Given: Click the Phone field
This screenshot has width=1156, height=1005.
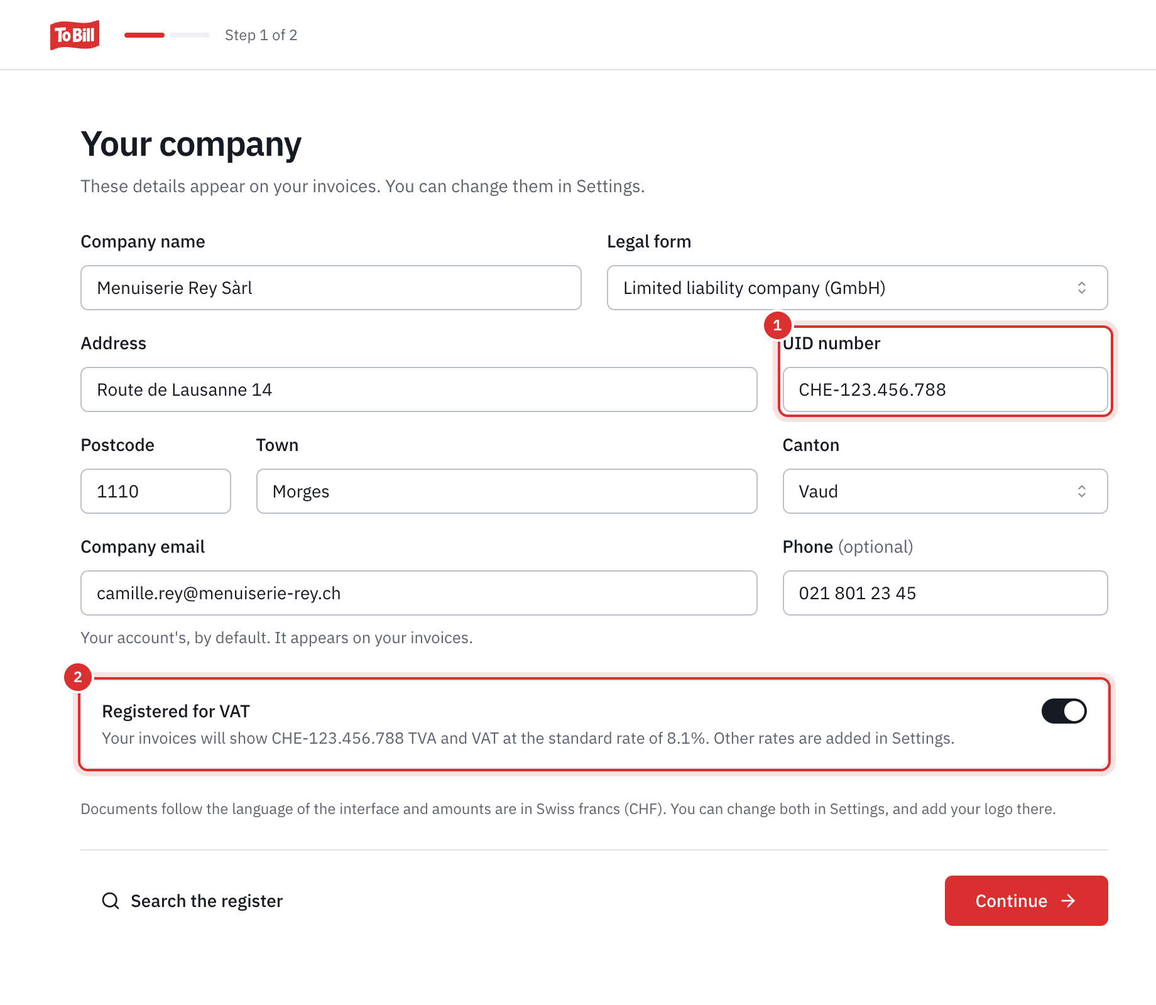Looking at the screenshot, I should click(945, 593).
